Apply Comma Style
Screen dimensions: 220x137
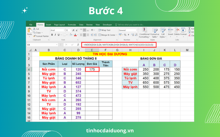click(128, 35)
